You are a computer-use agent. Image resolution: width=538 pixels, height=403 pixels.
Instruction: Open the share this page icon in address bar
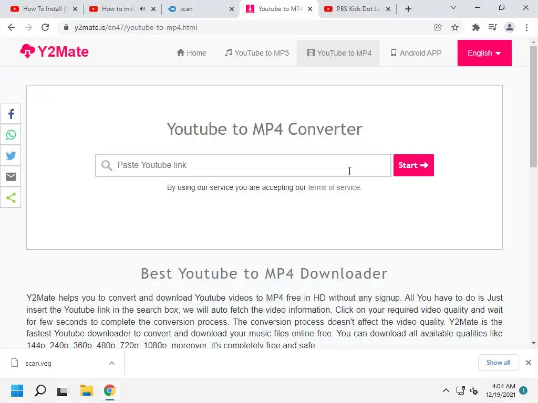click(x=438, y=27)
